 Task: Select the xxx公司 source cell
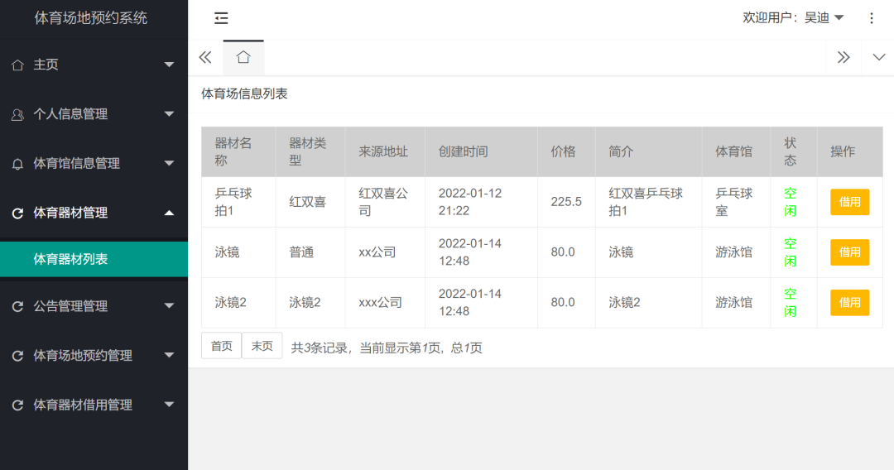tap(385, 303)
